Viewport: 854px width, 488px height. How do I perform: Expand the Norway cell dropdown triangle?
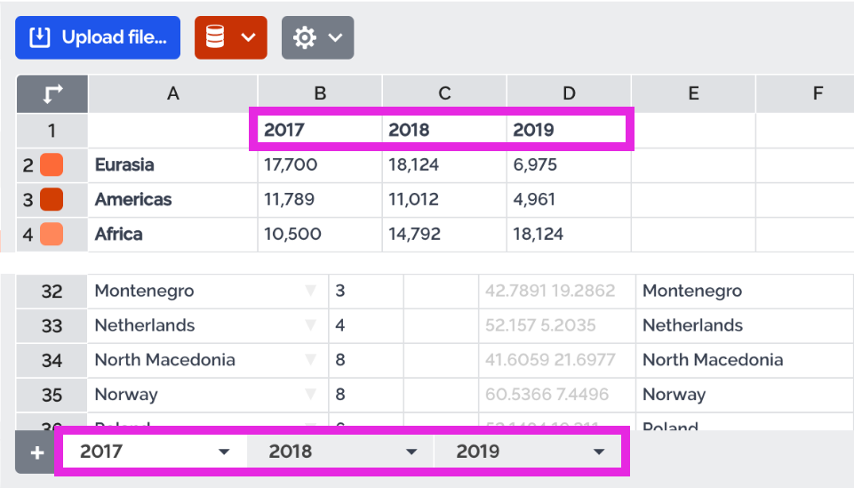pos(310,395)
